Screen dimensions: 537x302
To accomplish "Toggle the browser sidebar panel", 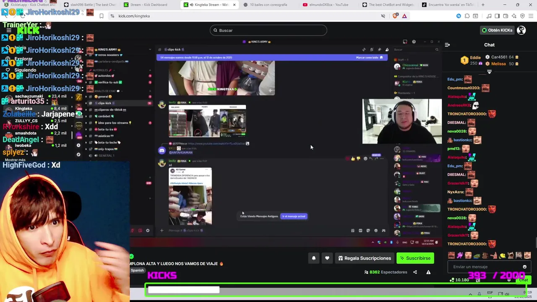I will click(x=497, y=16).
